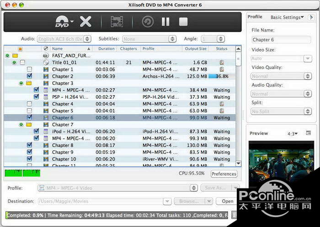Open Preferences
The height and width of the screenshot is (227, 320).
[x=224, y=174]
